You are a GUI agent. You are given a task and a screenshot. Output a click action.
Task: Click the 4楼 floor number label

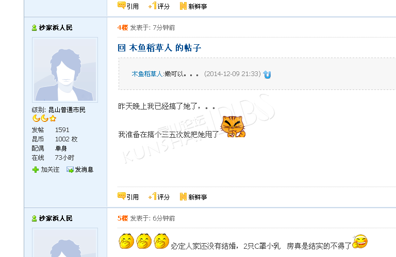[x=123, y=27]
